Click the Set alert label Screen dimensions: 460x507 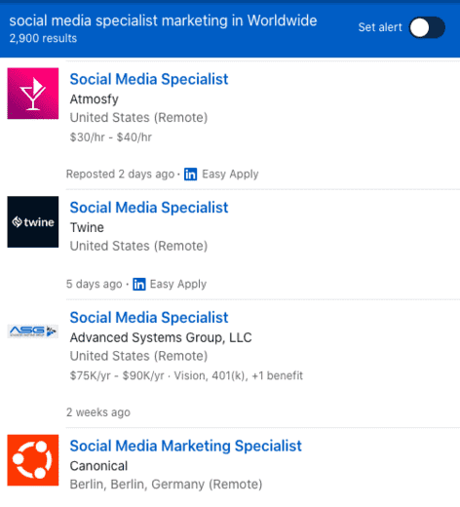click(380, 27)
